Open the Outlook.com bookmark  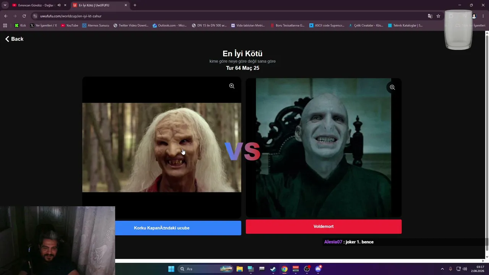170,26
